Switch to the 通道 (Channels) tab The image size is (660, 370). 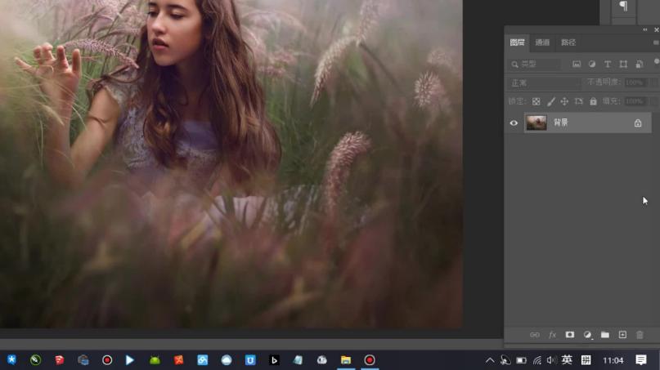point(542,42)
